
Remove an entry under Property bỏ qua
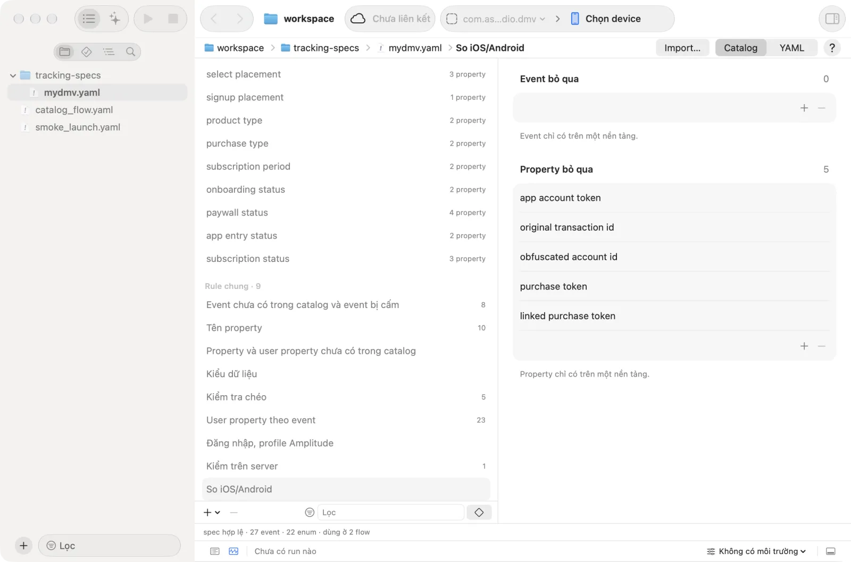coord(822,346)
